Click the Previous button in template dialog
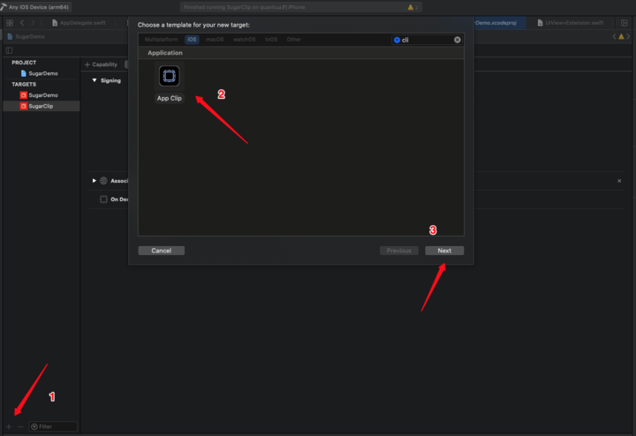The width and height of the screenshot is (636, 436). pyautogui.click(x=398, y=251)
